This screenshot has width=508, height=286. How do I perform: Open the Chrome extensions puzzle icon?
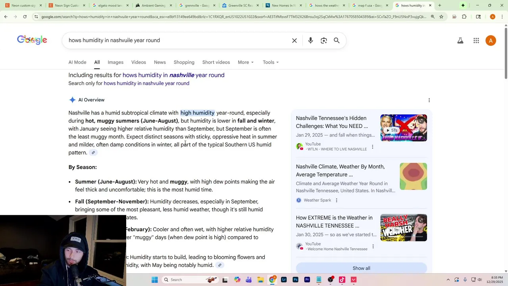pyautogui.click(x=464, y=17)
